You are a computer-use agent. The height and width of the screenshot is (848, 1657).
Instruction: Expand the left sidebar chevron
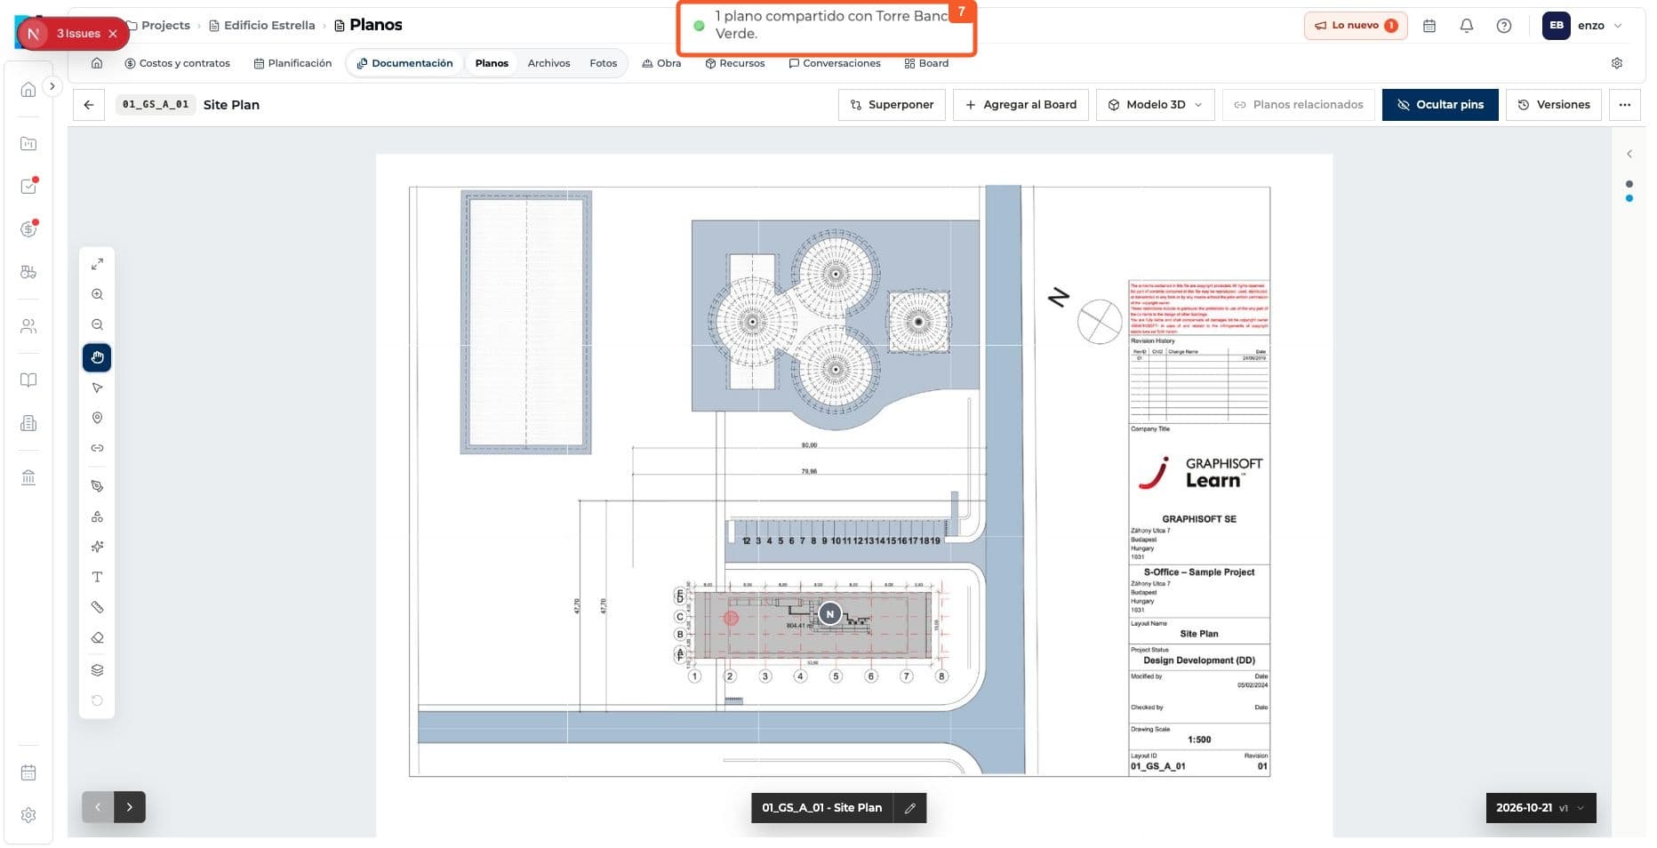52,86
